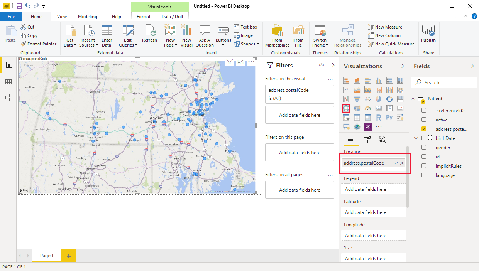The image size is (479, 271).
Task: Select the Map visualization icon
Action: pyautogui.click(x=346, y=108)
